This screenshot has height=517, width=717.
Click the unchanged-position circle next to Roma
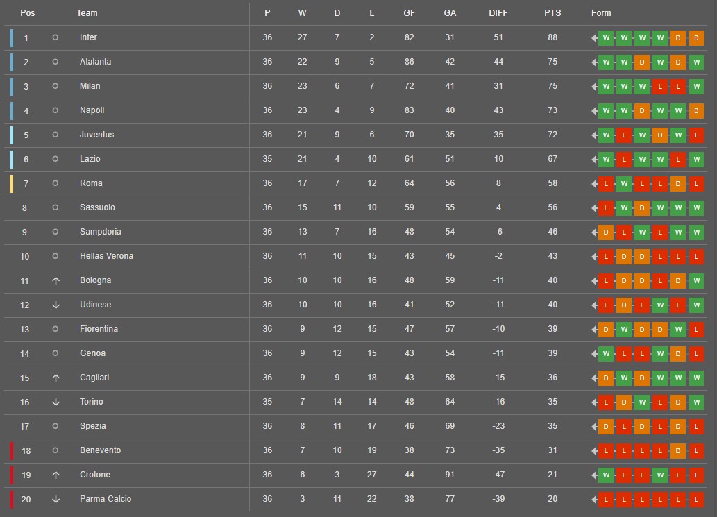pos(56,183)
